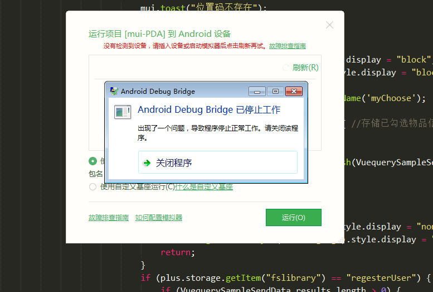The image size is (433, 292).
Task: Close the run-project dialog with the X
Action: point(329,25)
